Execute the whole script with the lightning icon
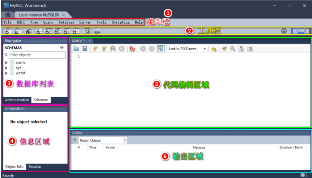 coord(96,48)
